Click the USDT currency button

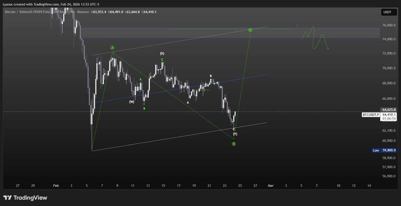click(x=388, y=12)
